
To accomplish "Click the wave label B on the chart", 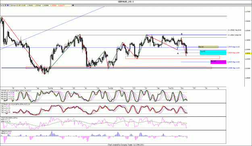I will pyautogui.click(x=181, y=34).
